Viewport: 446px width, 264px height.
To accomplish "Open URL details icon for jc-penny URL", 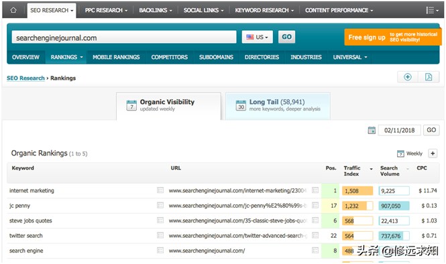I will coord(315,205).
